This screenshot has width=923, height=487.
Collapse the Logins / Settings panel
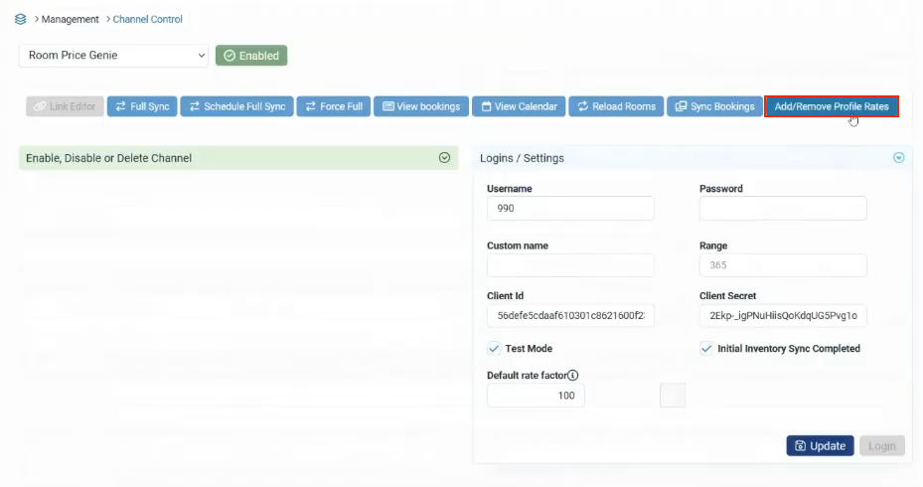click(x=899, y=158)
